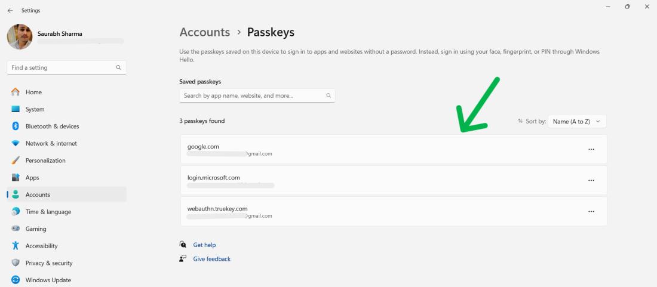
Task: Click the Gaming controller icon
Action: [16, 229]
